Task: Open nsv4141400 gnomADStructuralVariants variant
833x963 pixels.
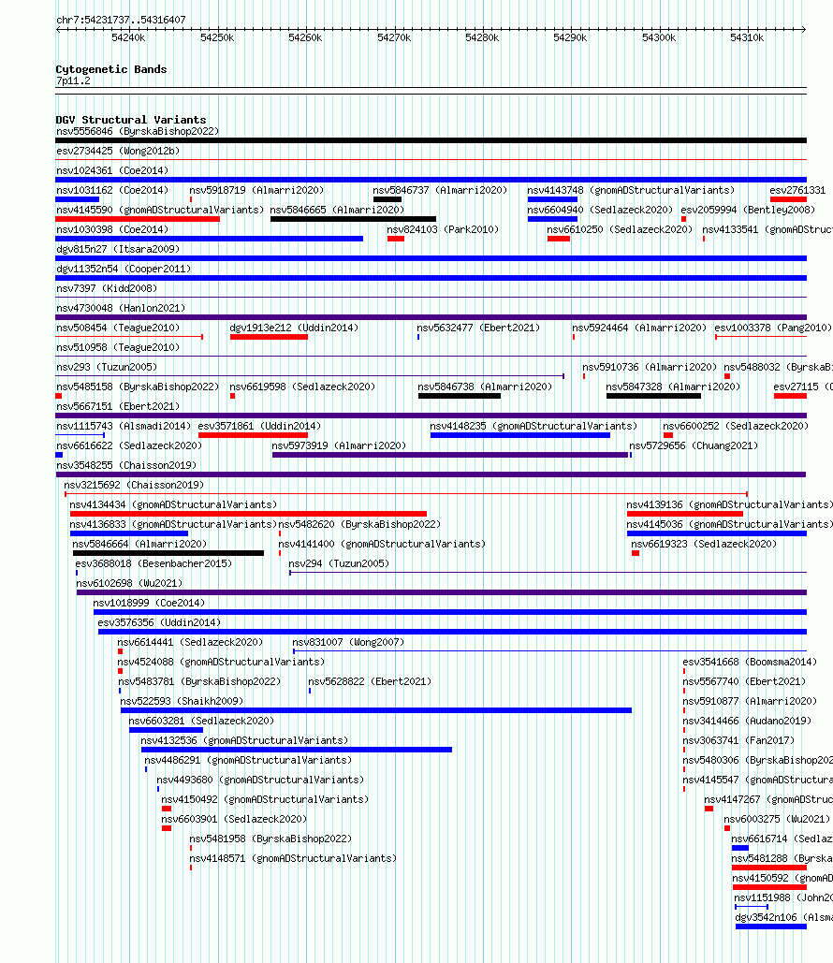Action: pos(382,544)
